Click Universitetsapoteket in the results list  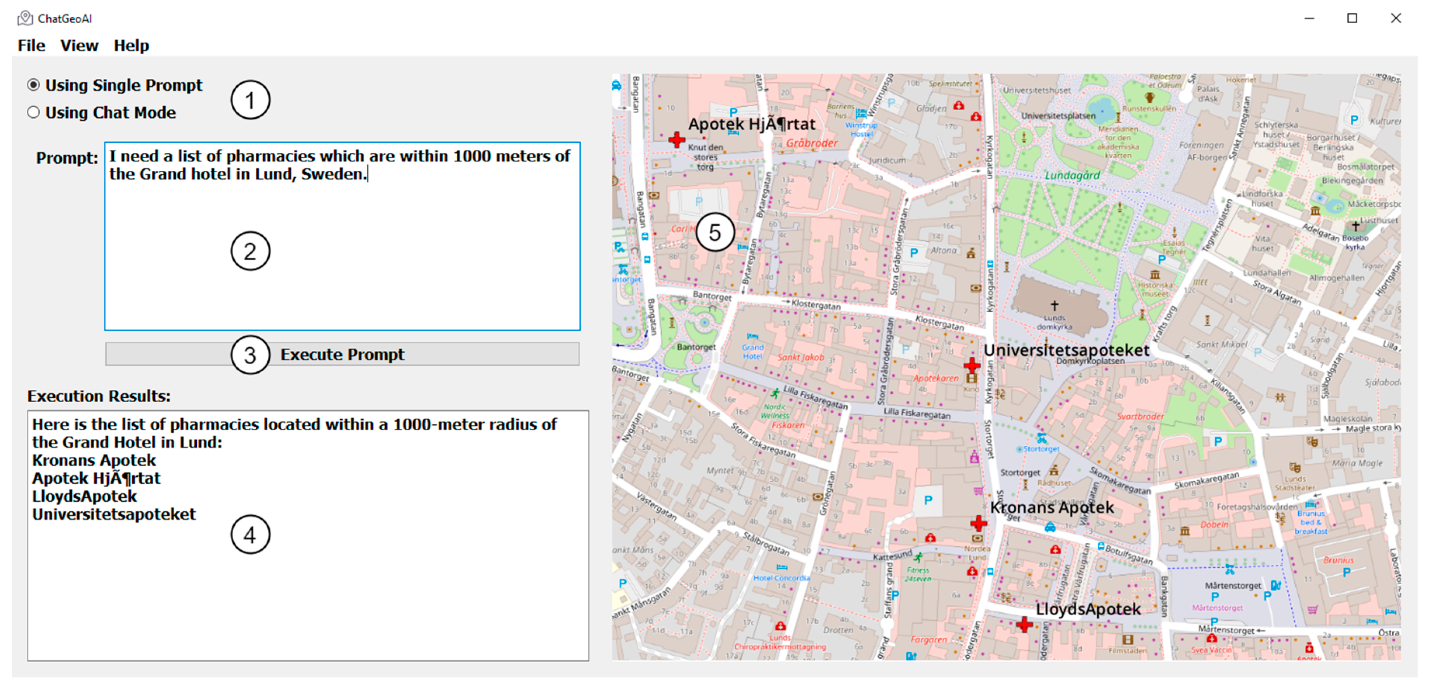114,514
